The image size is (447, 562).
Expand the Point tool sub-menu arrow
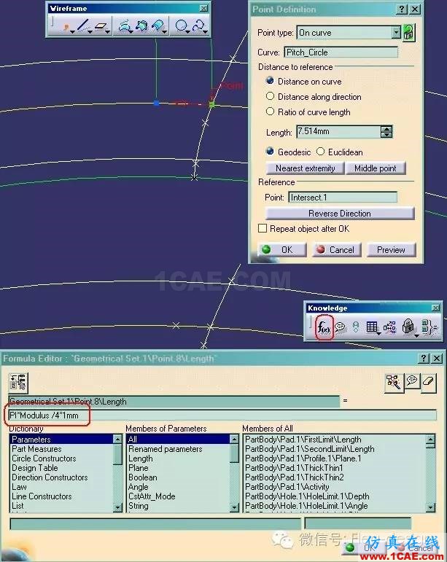click(73, 32)
